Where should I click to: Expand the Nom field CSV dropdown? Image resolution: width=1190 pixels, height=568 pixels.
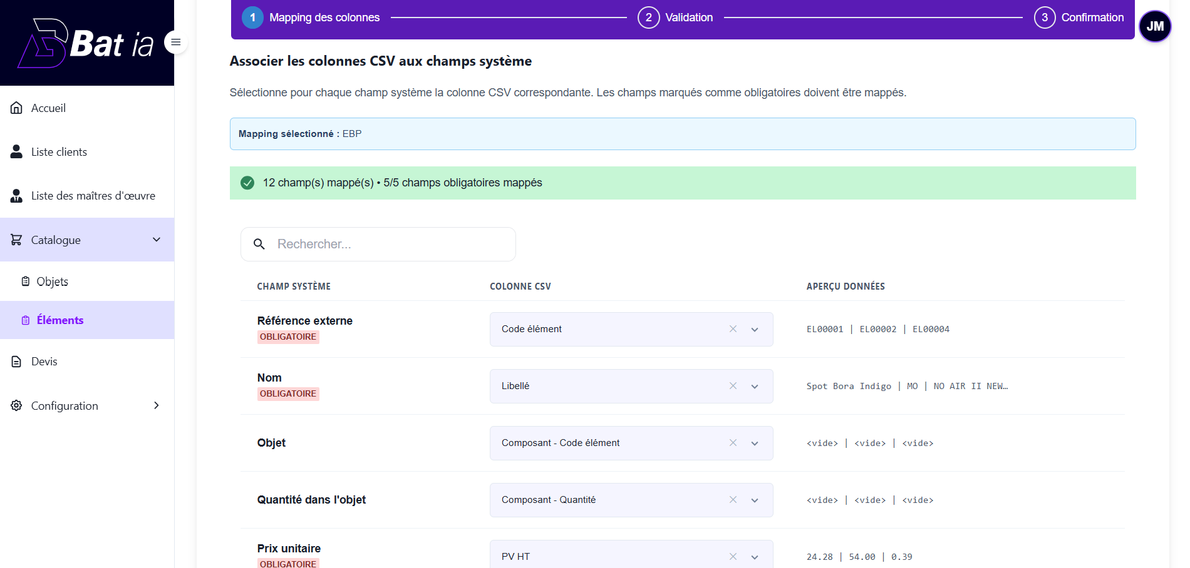(x=755, y=387)
